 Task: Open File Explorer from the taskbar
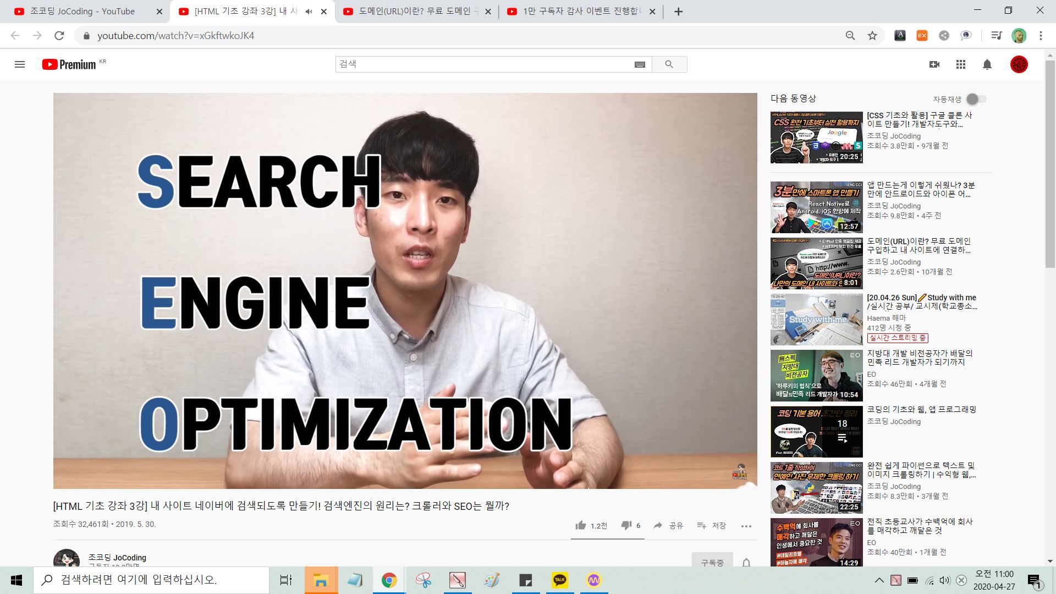point(321,580)
